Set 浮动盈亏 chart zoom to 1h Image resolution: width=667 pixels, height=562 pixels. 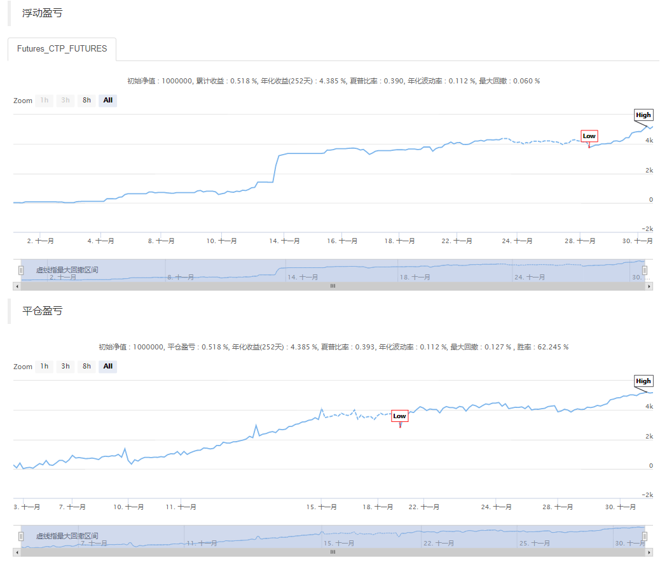(44, 100)
